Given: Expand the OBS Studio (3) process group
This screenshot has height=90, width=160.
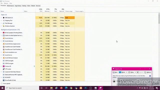Looking at the screenshot, I should click(x=1, y=18).
